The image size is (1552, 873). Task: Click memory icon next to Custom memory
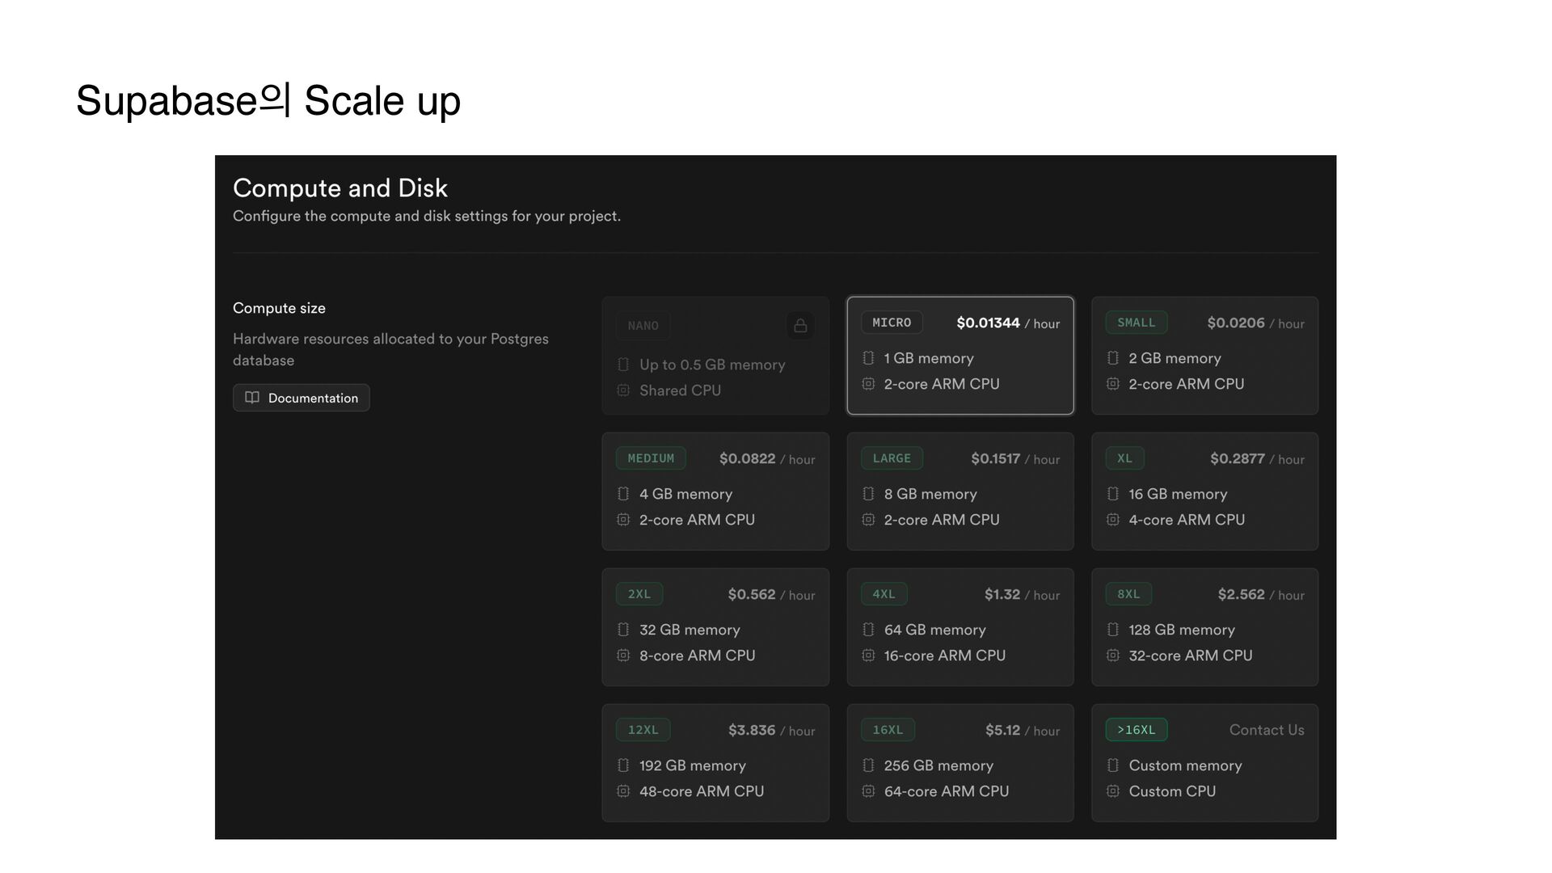[1113, 765]
